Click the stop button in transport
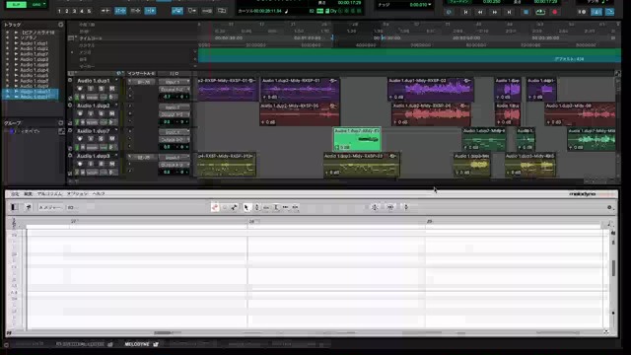Image resolution: width=631 pixels, height=355 pixels. (526, 12)
